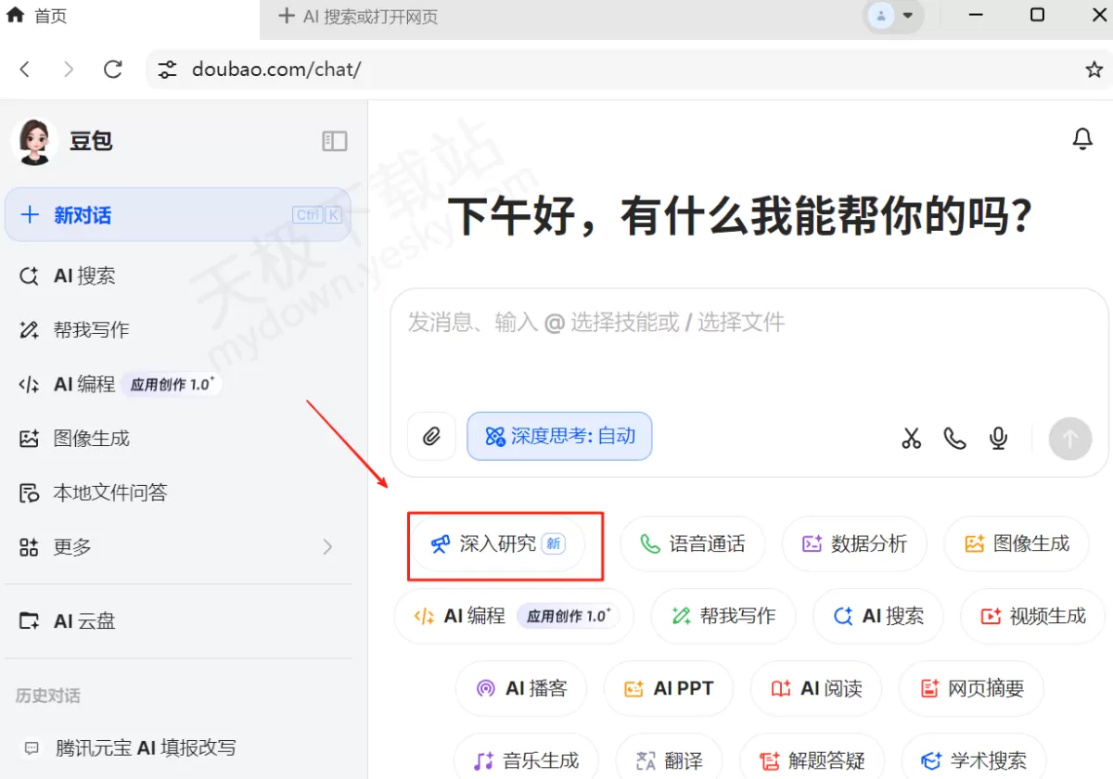1113x779 pixels.
Task: Click the 历史对话 section label
Action: (x=47, y=696)
